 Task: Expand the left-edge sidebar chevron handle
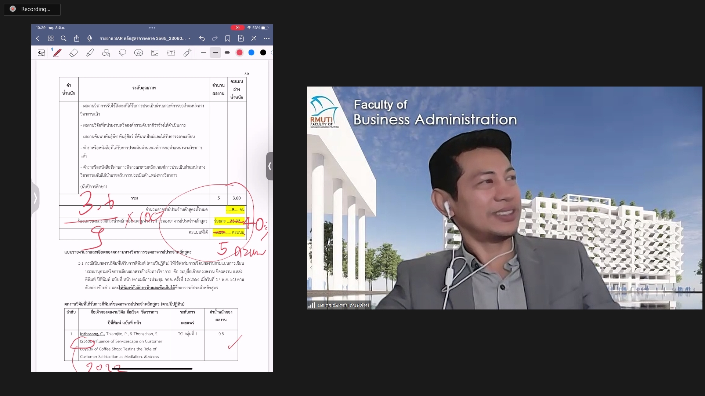coord(35,198)
